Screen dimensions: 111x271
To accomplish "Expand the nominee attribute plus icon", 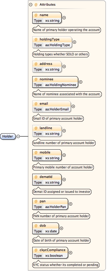I will click(x=81, y=82).
